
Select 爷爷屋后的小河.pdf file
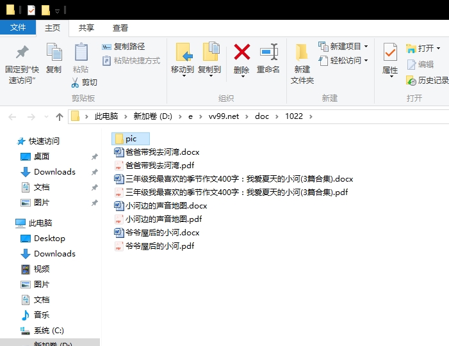154,246
